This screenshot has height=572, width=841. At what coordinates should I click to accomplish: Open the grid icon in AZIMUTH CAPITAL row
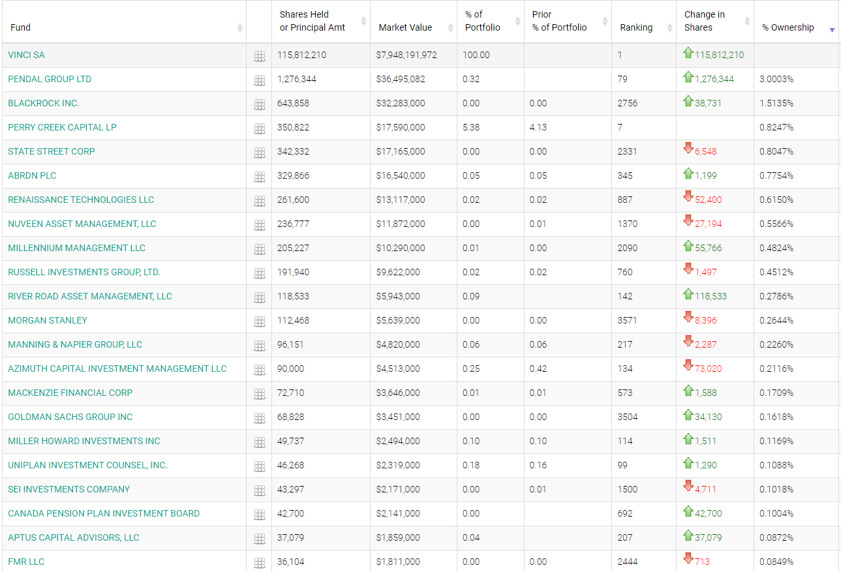click(x=259, y=370)
